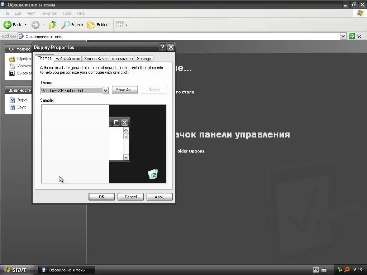The image size is (367, 275).
Task: Expand the Theme combo box
Action: pyautogui.click(x=106, y=91)
